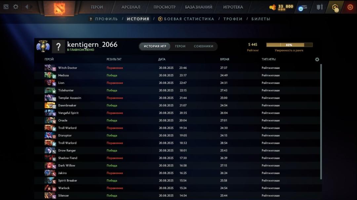Click the 16:25 time in Jakiro row
357x200 pixels.
[183, 173]
